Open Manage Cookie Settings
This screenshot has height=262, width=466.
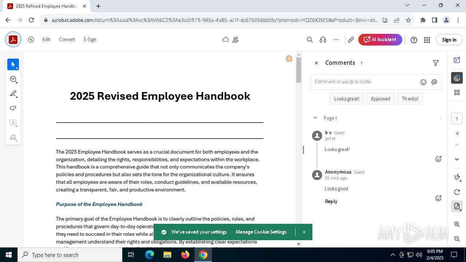coord(261,232)
